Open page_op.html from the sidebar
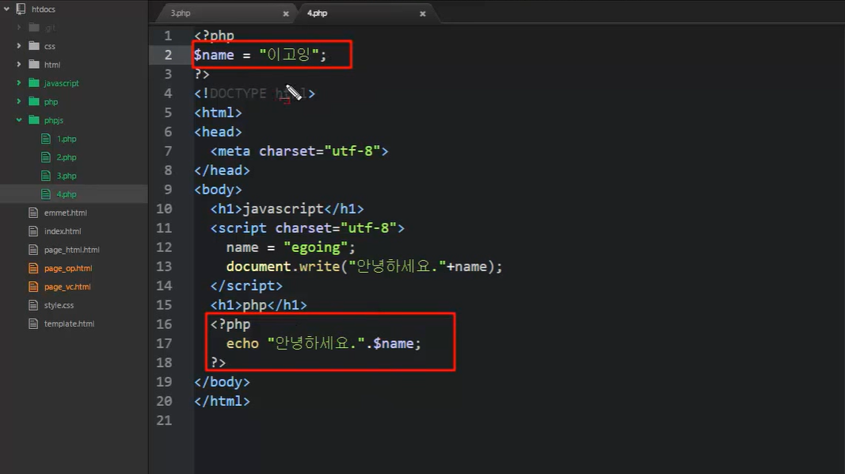Viewport: 845px width, 474px height. click(68, 268)
